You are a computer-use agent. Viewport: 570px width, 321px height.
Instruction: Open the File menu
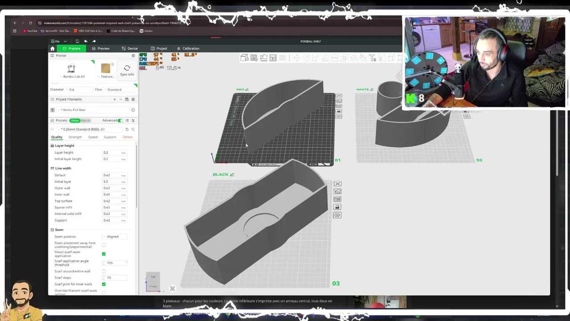55,41
